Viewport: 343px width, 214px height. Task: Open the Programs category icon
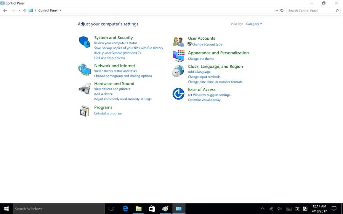84,111
